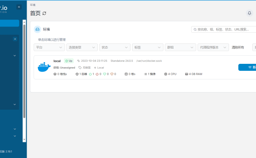Click the Docker whale icon for local
256x158 pixels.
click(x=44, y=67)
